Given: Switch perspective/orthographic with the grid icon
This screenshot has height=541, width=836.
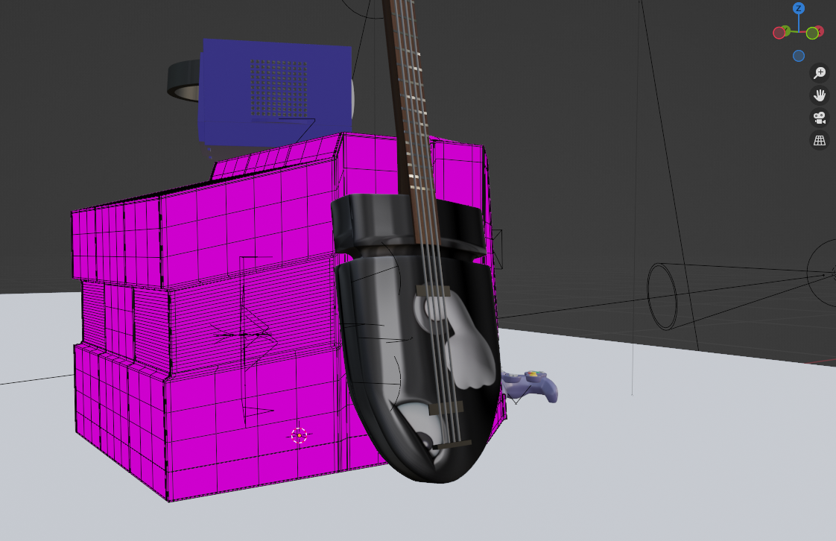Looking at the screenshot, I should [820, 141].
